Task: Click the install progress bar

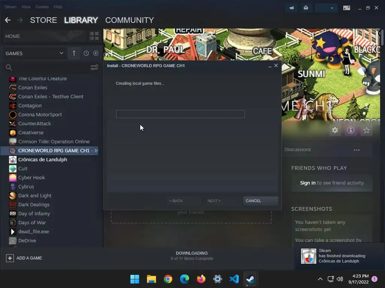Action: tap(180, 114)
